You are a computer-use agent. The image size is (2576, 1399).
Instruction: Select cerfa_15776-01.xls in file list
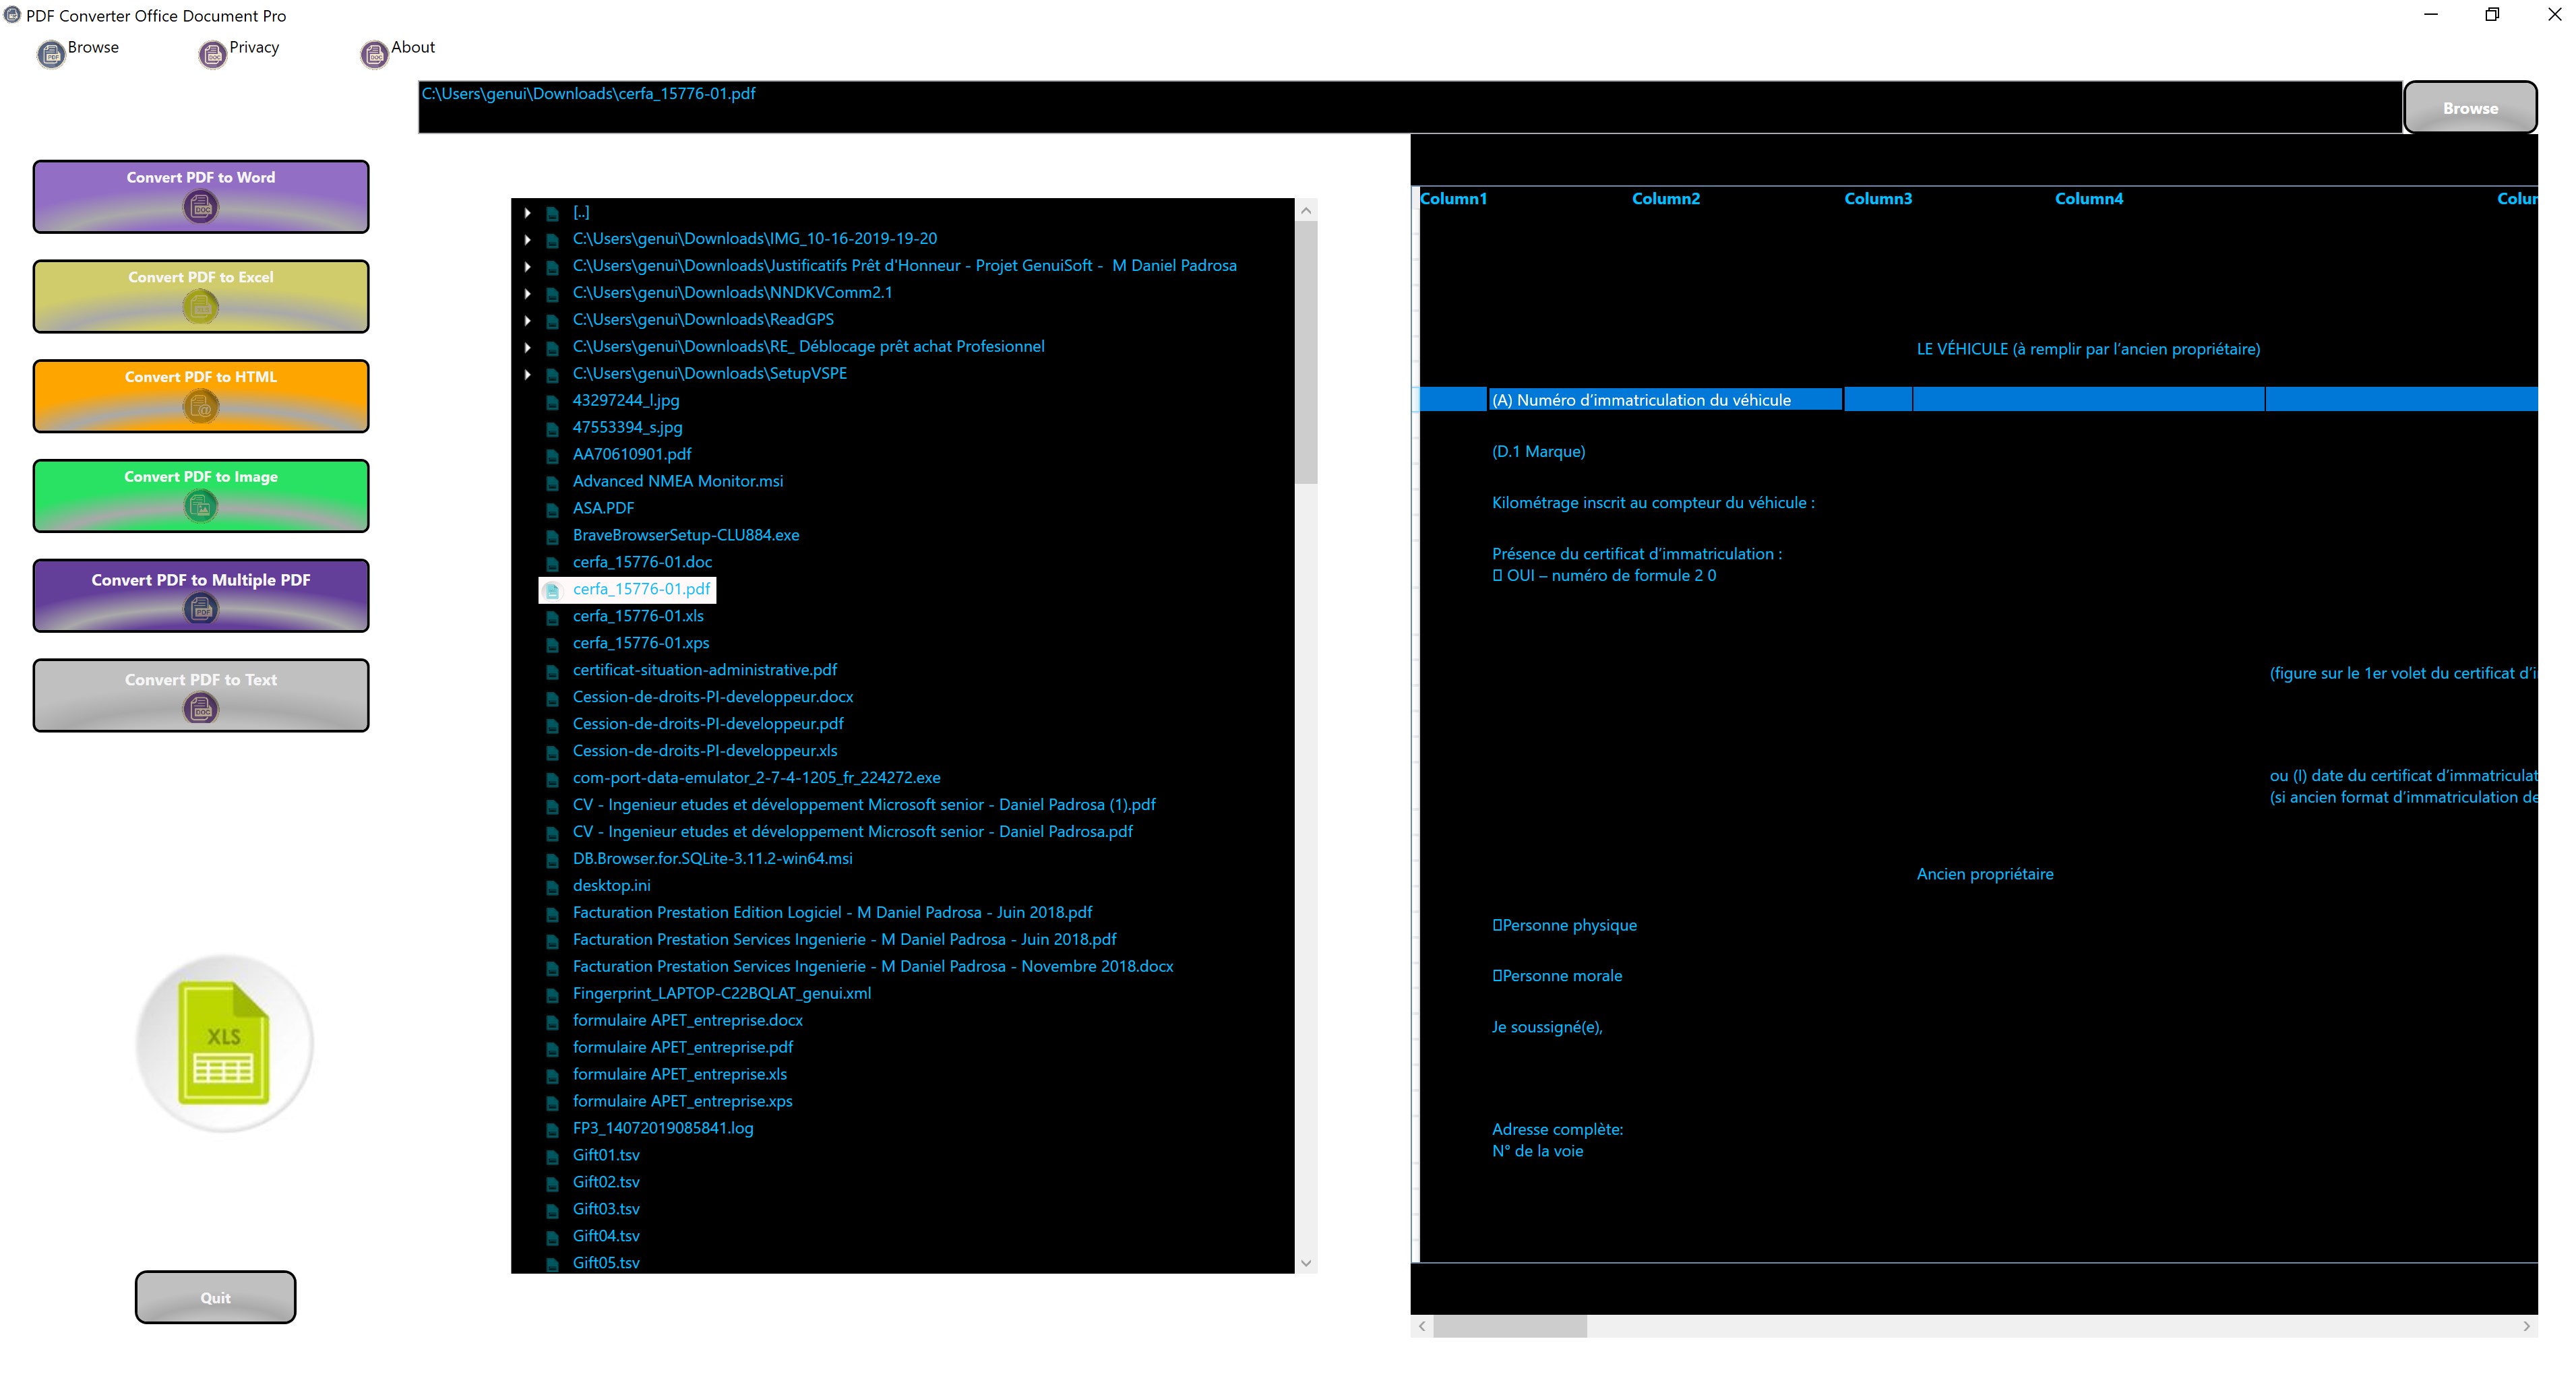pos(637,616)
